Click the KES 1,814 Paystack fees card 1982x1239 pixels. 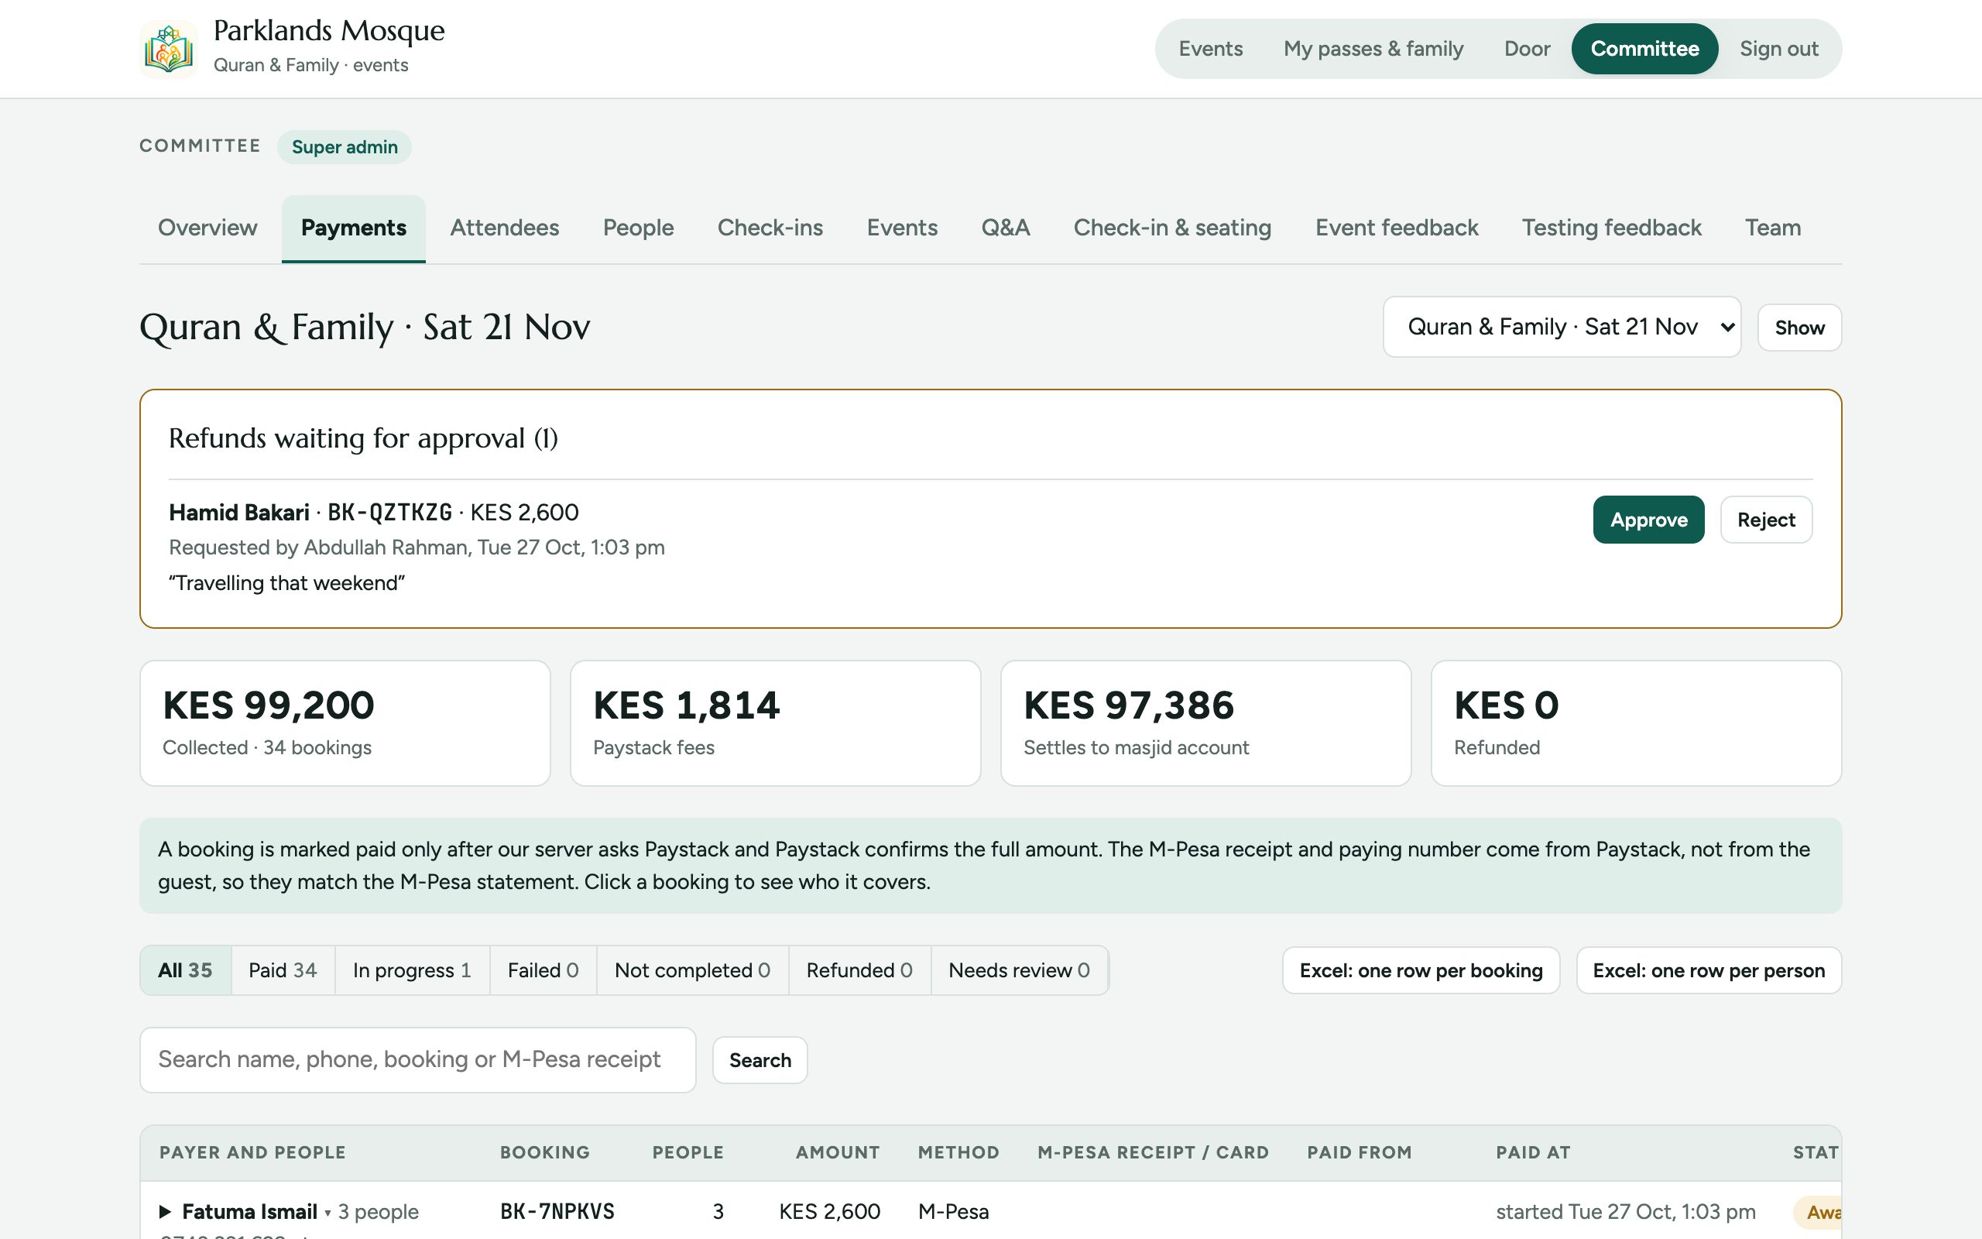click(x=775, y=722)
